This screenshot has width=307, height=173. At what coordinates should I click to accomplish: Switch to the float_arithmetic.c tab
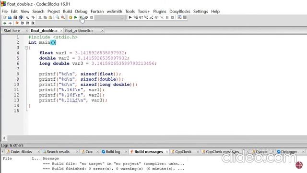[79, 31]
